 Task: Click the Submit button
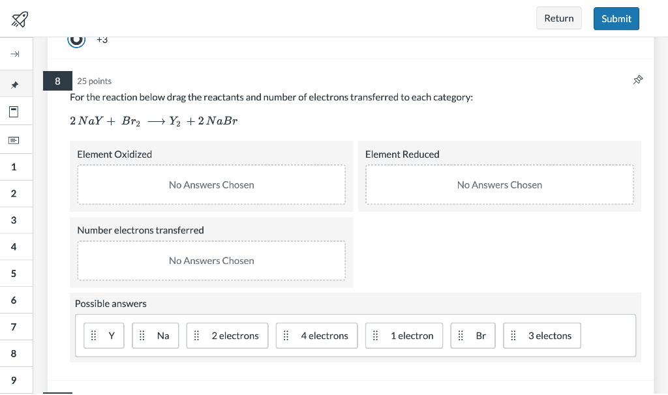pyautogui.click(x=616, y=18)
